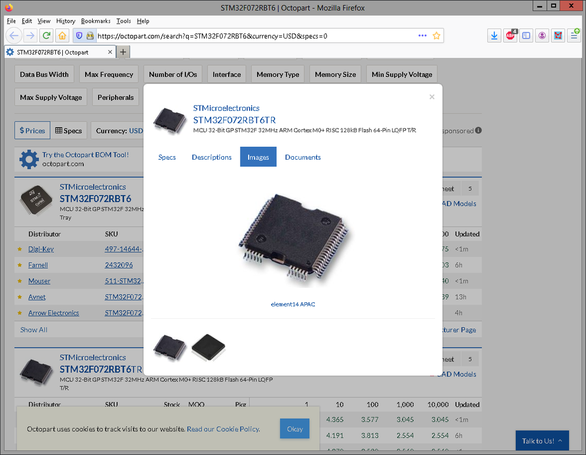Switch to the Documents tab
586x455 pixels.
(303, 157)
